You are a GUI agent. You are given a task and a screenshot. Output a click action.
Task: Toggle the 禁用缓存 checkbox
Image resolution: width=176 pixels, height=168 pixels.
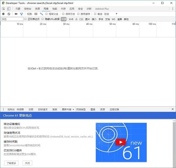78,14
